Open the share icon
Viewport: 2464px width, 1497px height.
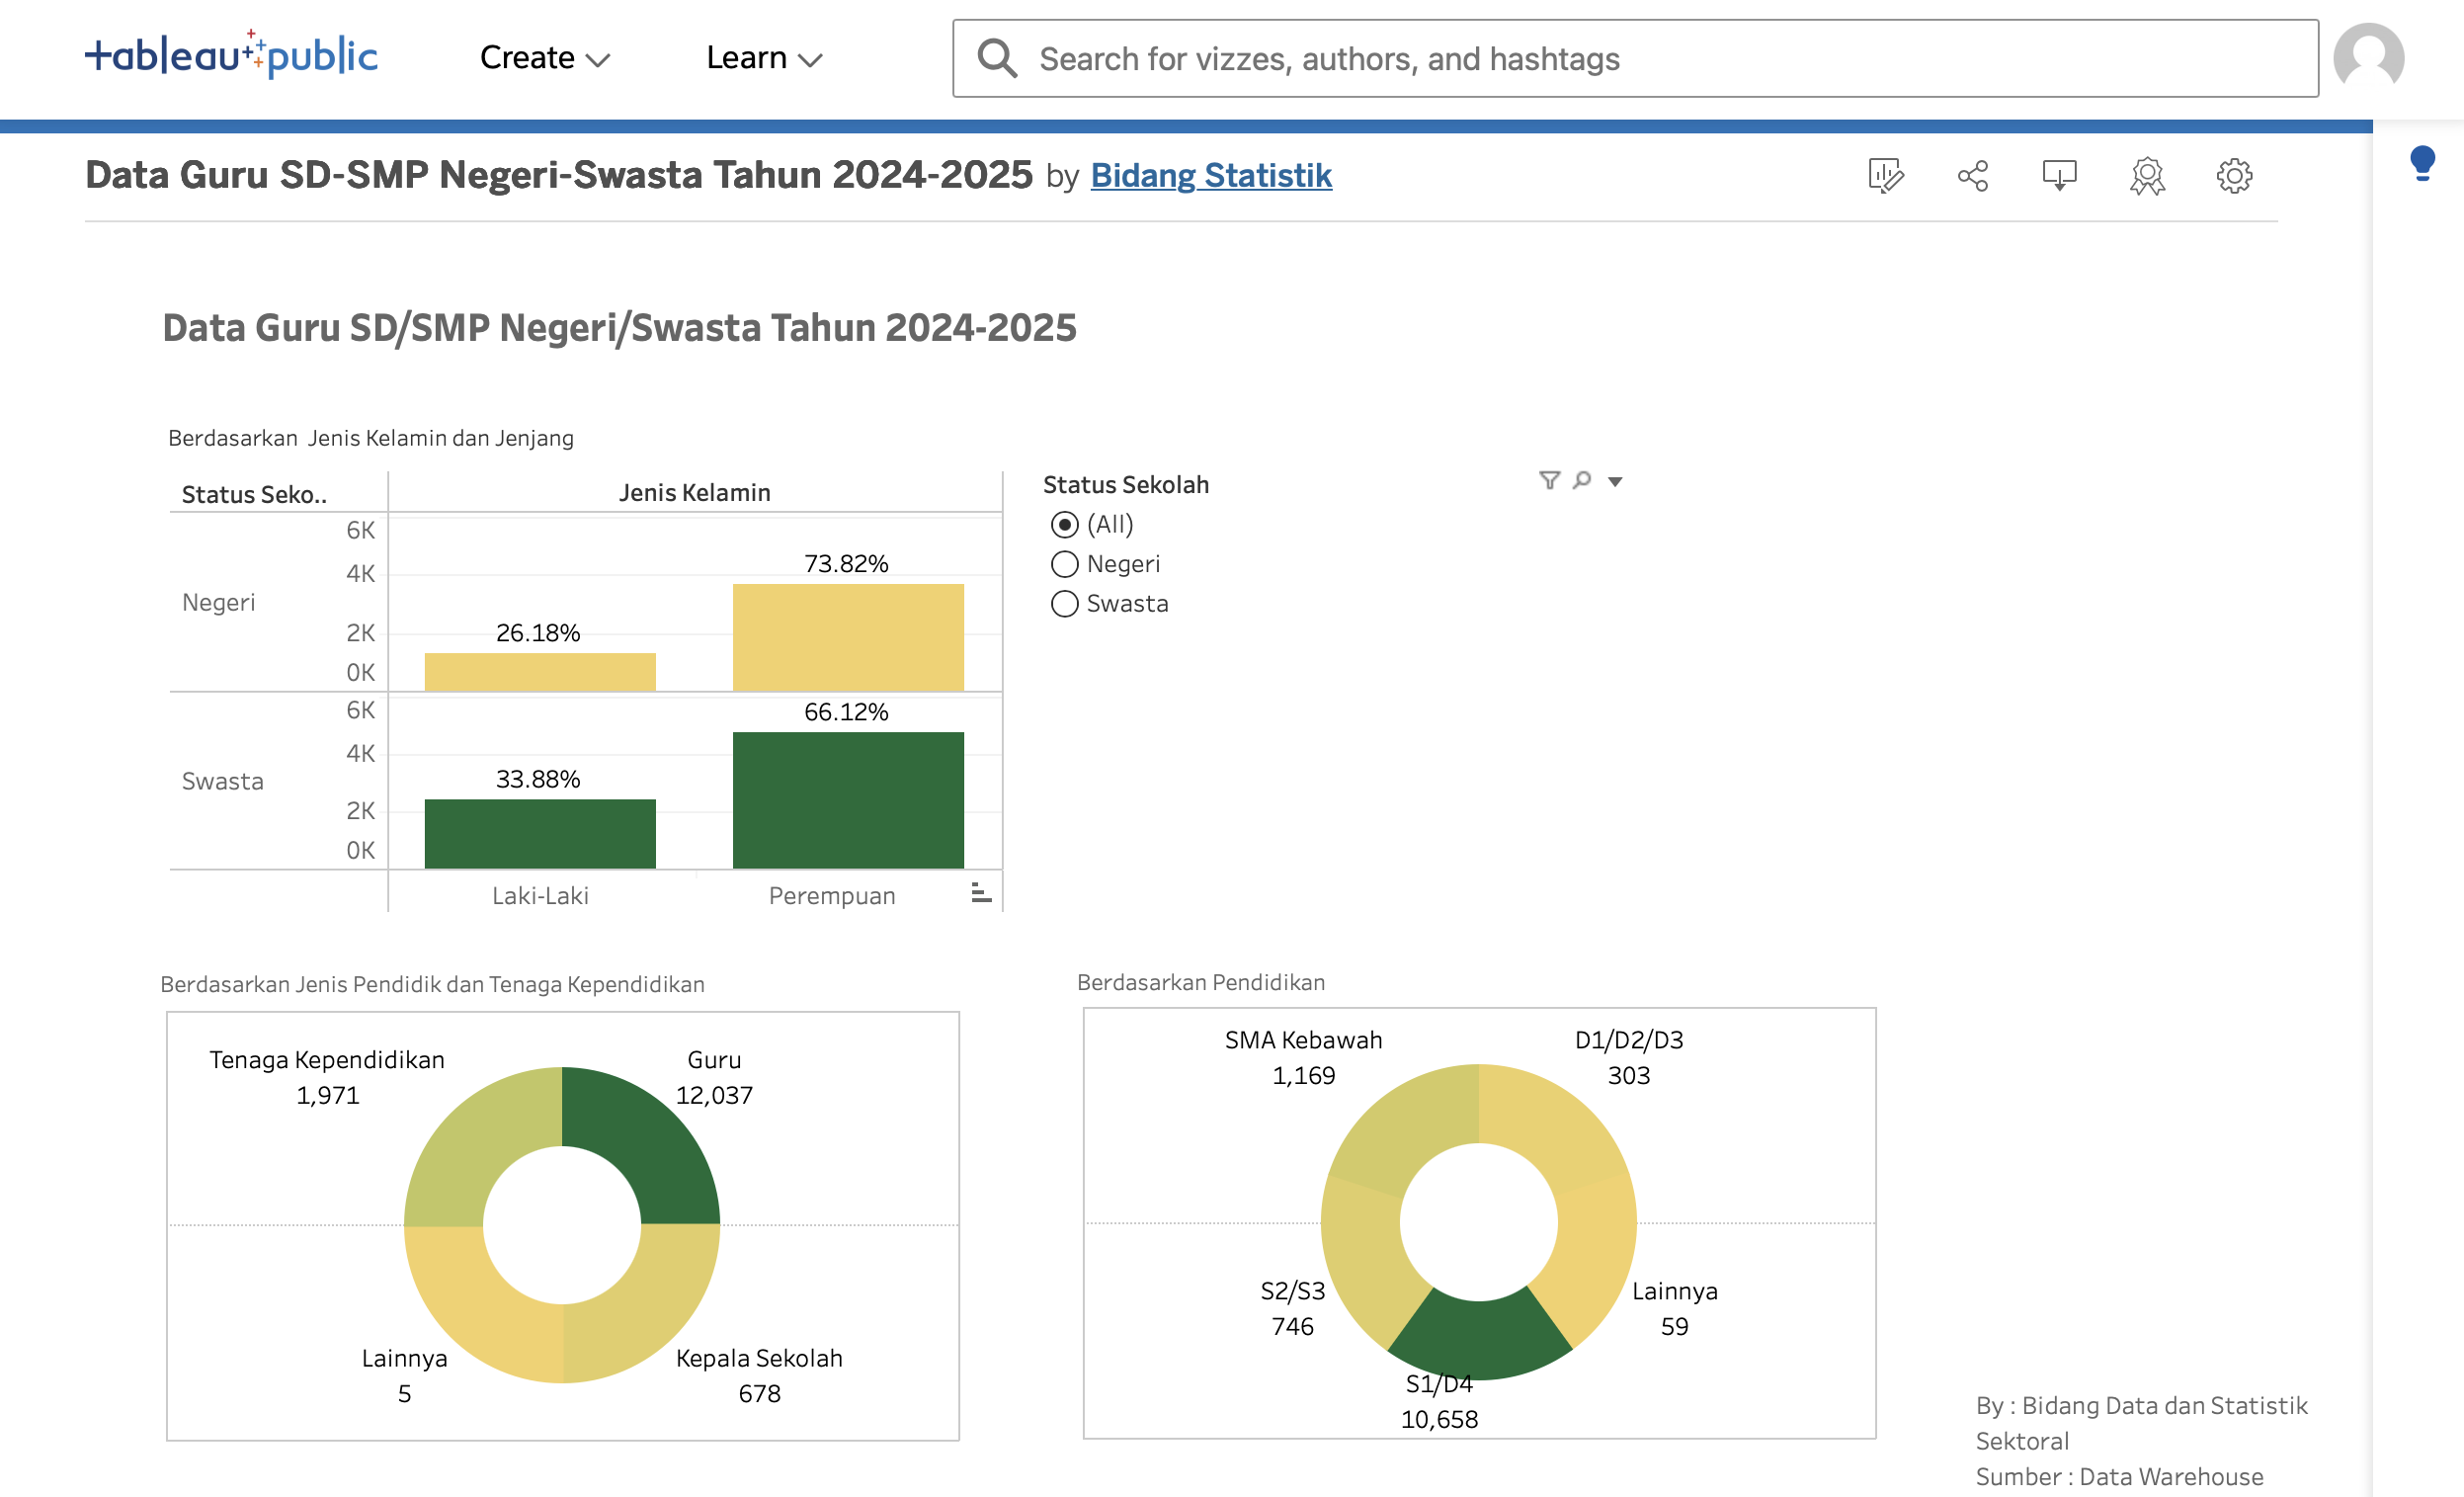point(1972,176)
